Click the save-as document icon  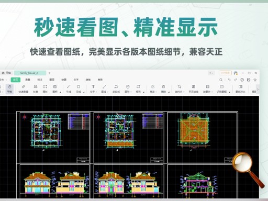point(249,80)
